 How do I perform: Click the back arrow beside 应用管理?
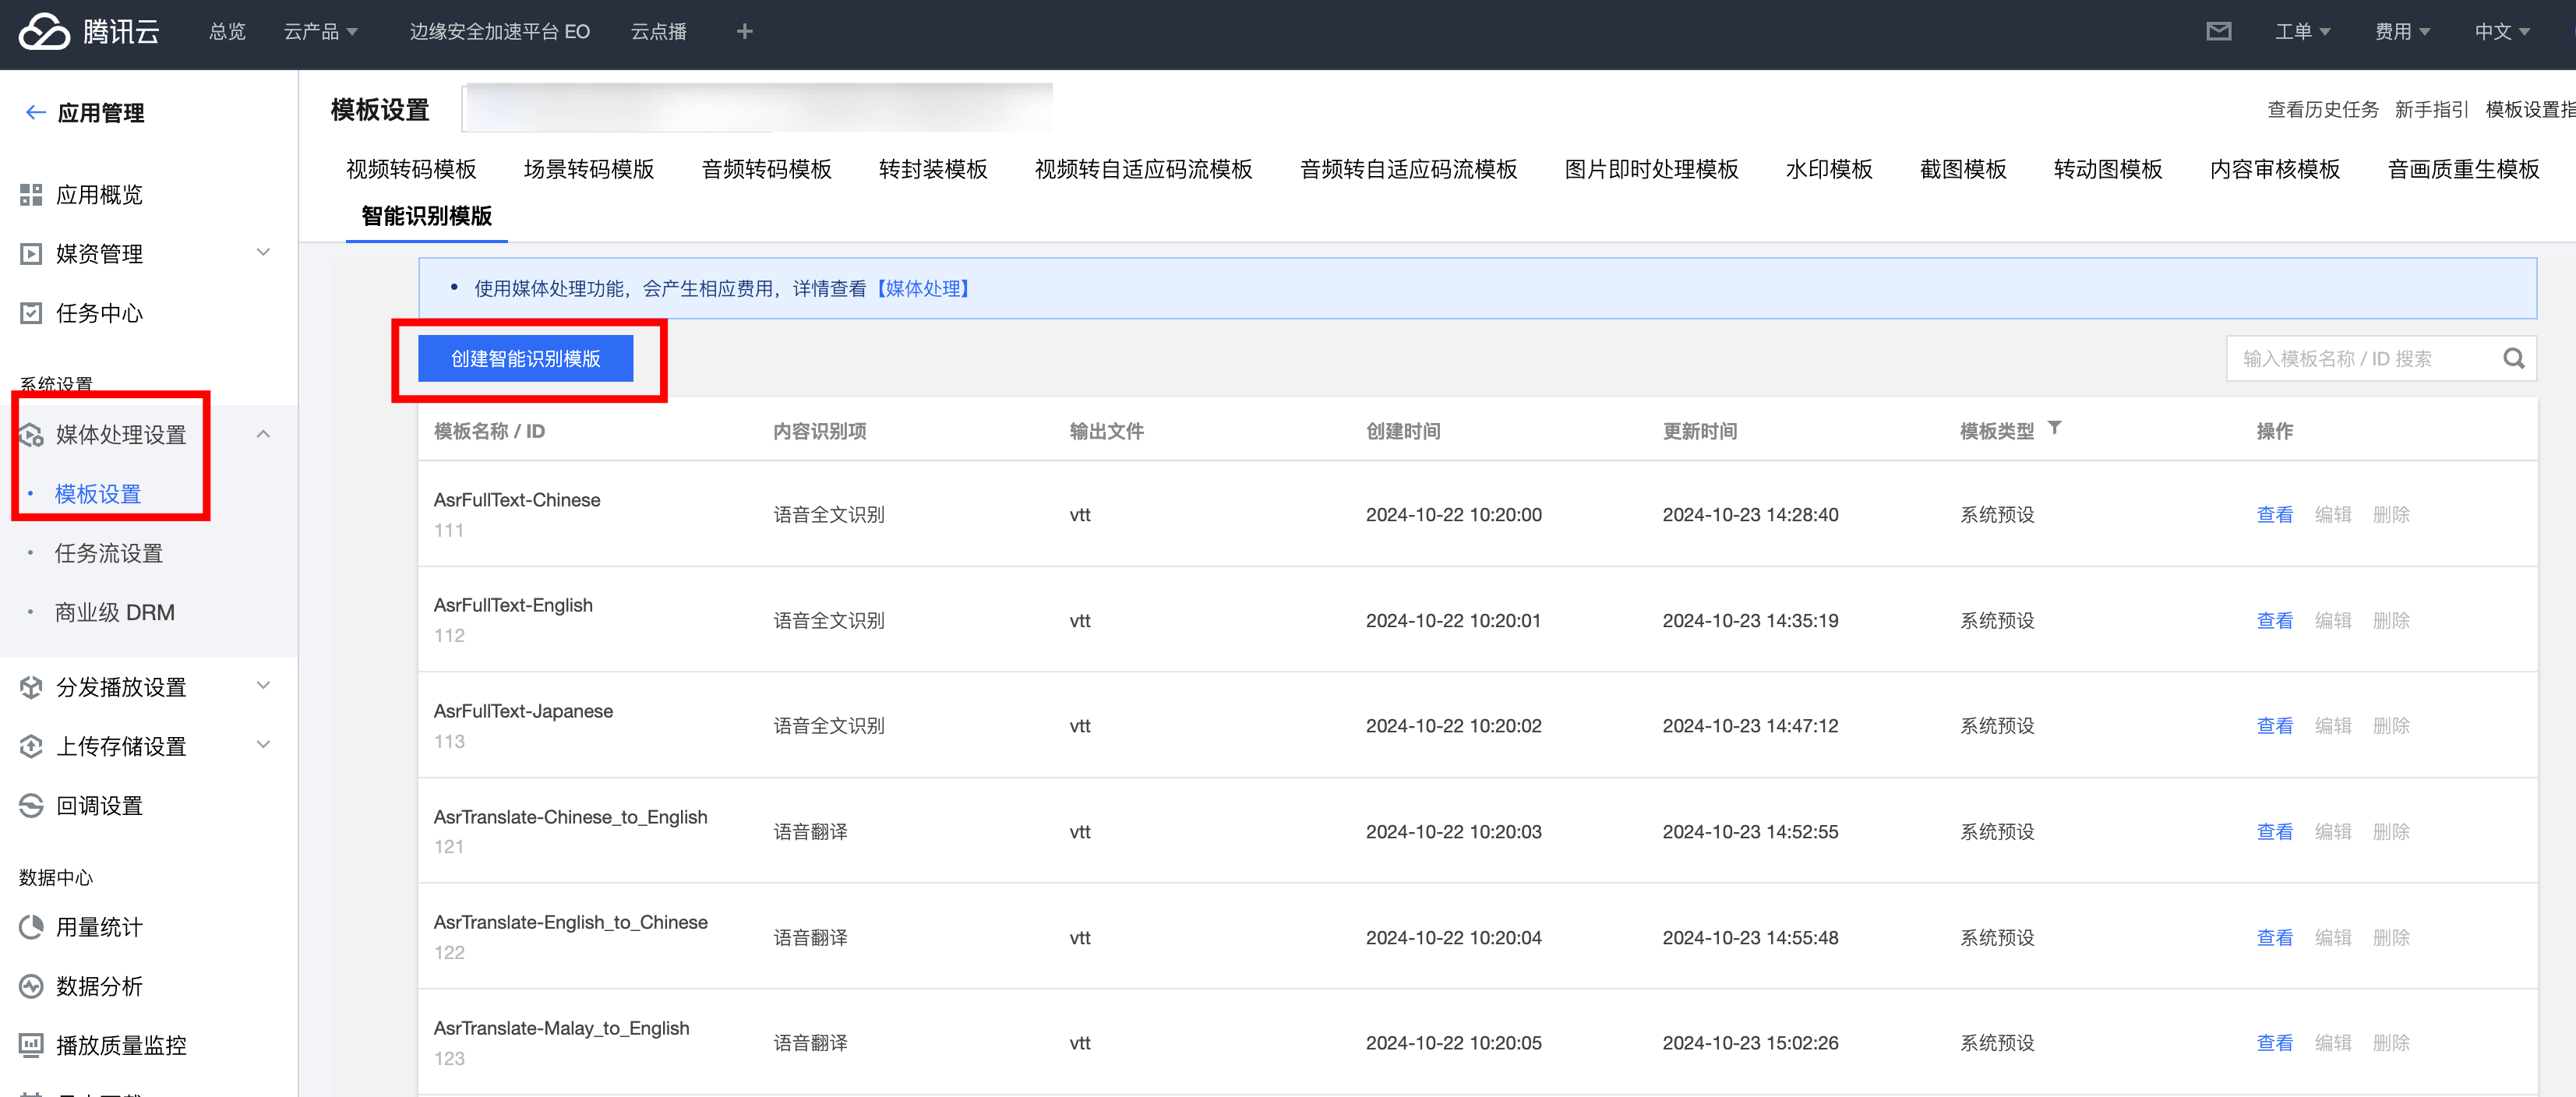tap(35, 112)
